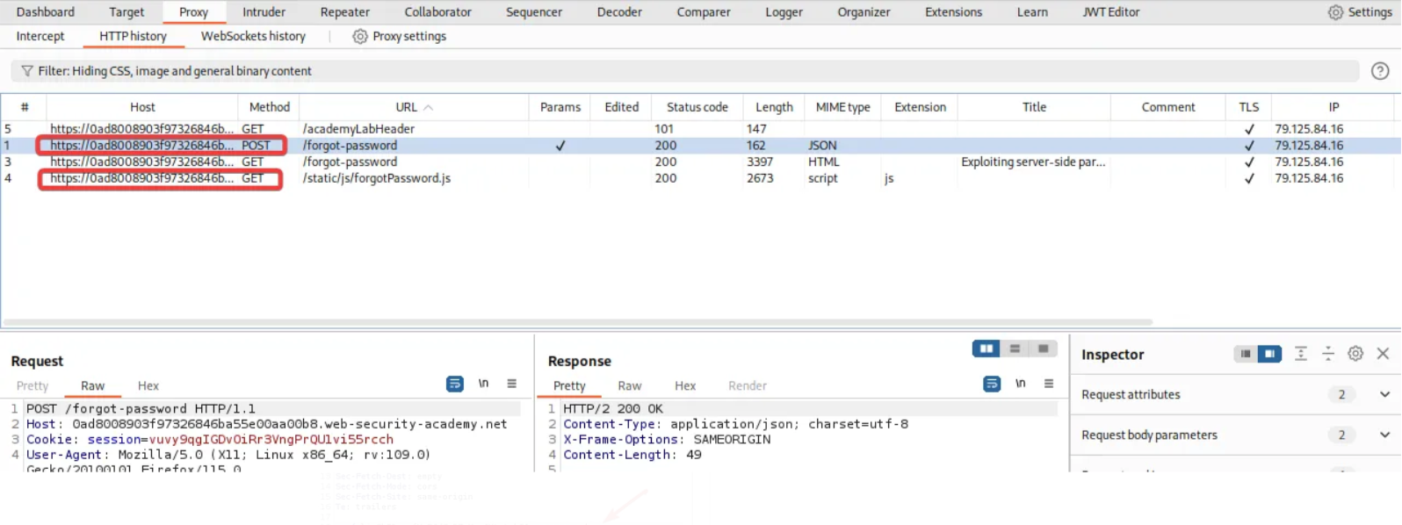Viewport: 1402px width, 525px height.
Task: Switch to WebSockets history tab
Action: 253,36
